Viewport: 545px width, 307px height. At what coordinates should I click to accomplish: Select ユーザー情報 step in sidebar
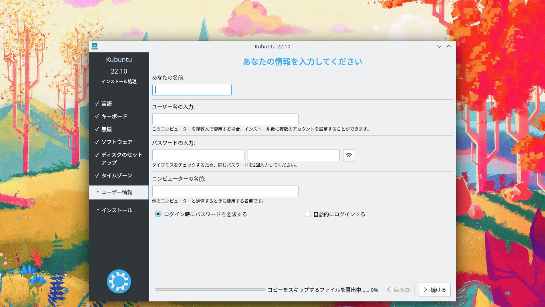pyautogui.click(x=119, y=192)
